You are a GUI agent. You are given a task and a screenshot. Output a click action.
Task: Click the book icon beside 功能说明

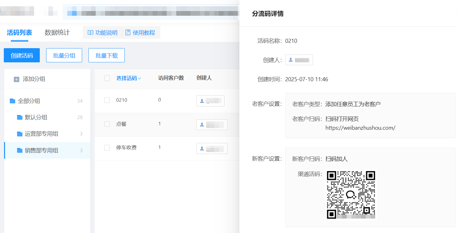(90, 33)
